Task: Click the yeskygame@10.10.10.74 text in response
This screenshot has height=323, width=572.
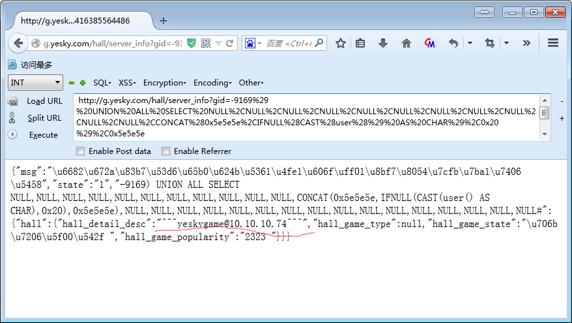Action: tap(232, 224)
